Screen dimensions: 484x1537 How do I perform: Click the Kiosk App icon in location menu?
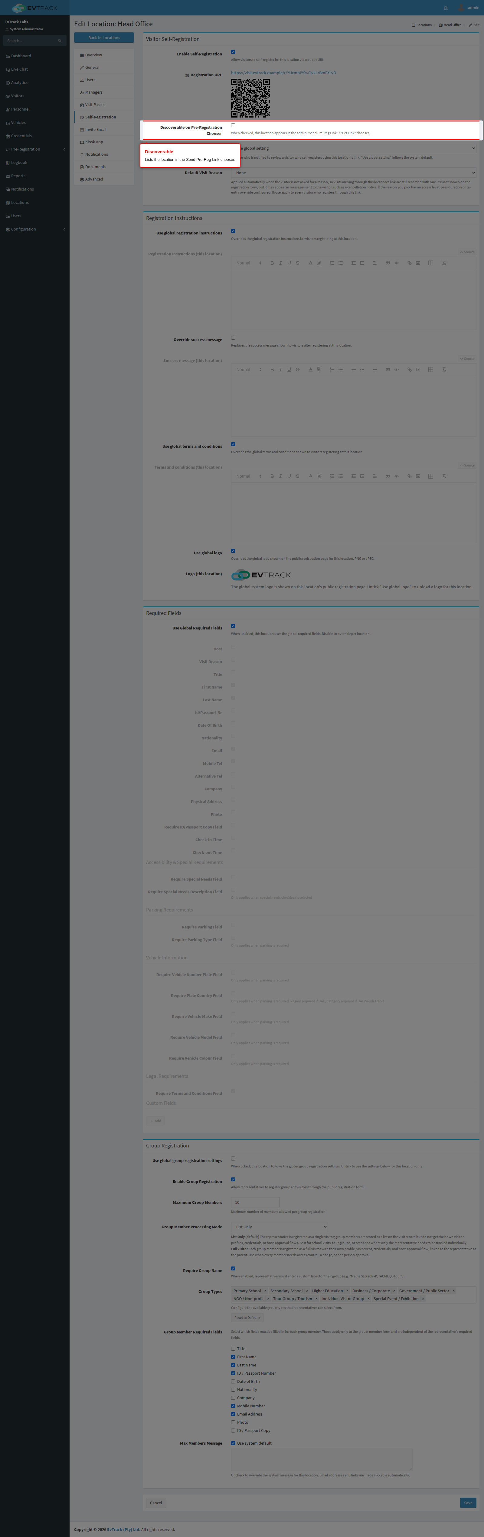(82, 142)
